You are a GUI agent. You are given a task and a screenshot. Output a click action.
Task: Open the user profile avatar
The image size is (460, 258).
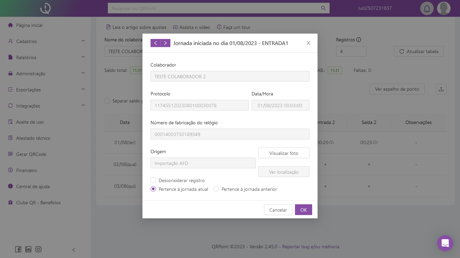pos(443,8)
